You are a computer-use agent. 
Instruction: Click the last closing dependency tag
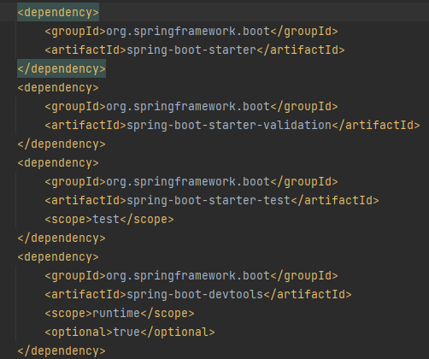pyautogui.click(x=62, y=351)
